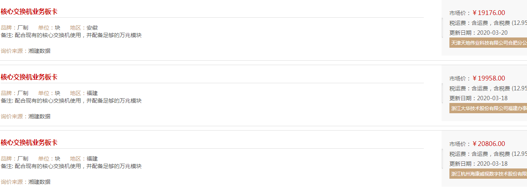Click the 浙江杭州海康威视数字技术 supplier tag
The width and height of the screenshot is (527, 187).
(x=488, y=174)
